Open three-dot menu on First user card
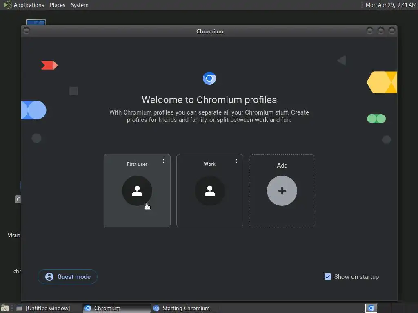Screen dimensions: 418x313 pyautogui.click(x=164, y=161)
